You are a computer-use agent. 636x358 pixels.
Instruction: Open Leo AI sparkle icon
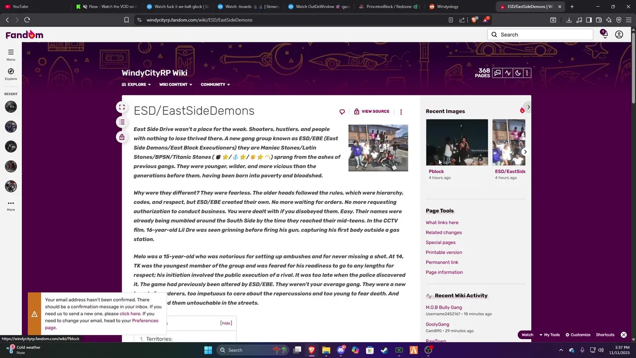coord(609,20)
